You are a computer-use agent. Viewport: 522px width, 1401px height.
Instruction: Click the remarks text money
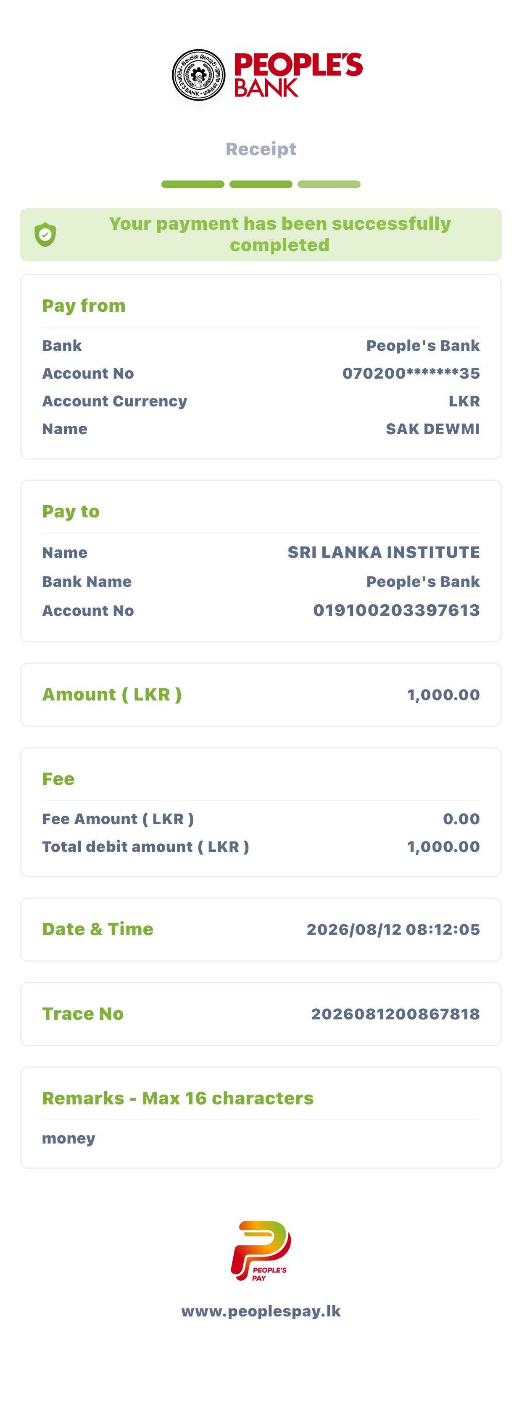69,1138
